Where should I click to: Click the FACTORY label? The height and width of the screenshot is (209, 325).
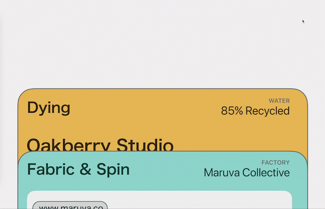(x=275, y=163)
